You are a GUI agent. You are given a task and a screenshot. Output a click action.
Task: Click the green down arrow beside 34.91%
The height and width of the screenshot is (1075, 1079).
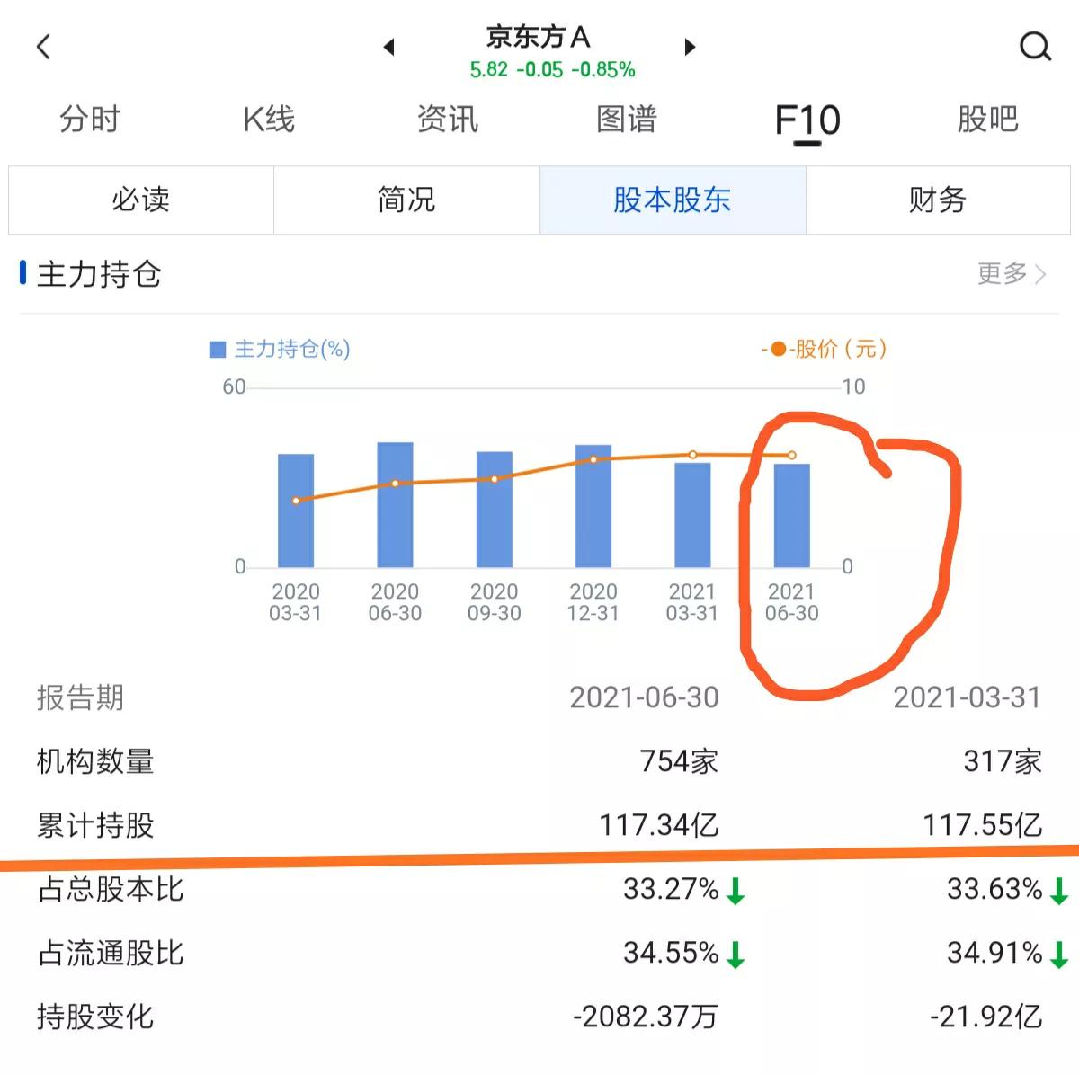coord(1059,954)
